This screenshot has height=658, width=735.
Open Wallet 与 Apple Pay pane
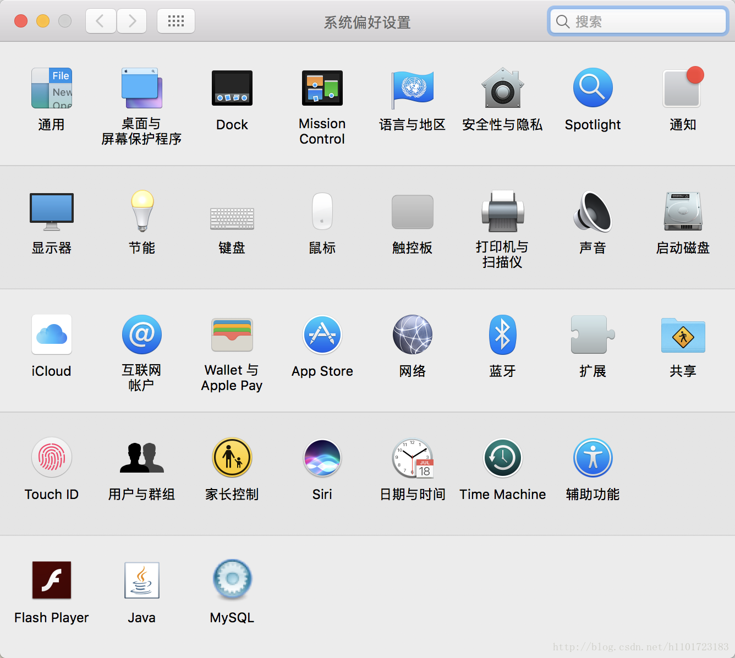(x=232, y=335)
